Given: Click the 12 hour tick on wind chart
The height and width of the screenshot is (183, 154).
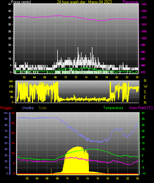Looking at the screenshot, I should (76, 77).
